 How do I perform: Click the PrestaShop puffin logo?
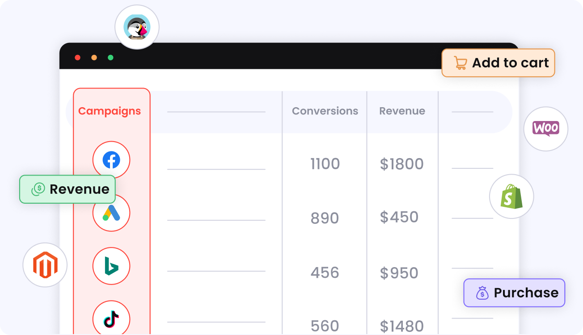[x=137, y=27]
